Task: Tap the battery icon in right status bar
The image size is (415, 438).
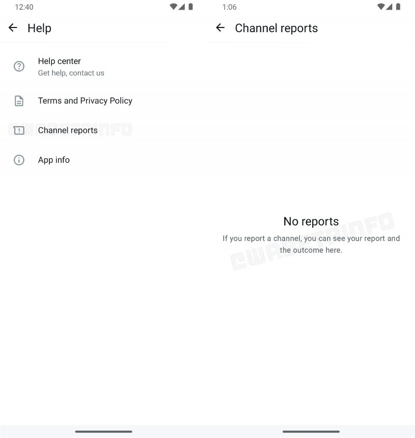Action: tap(397, 7)
